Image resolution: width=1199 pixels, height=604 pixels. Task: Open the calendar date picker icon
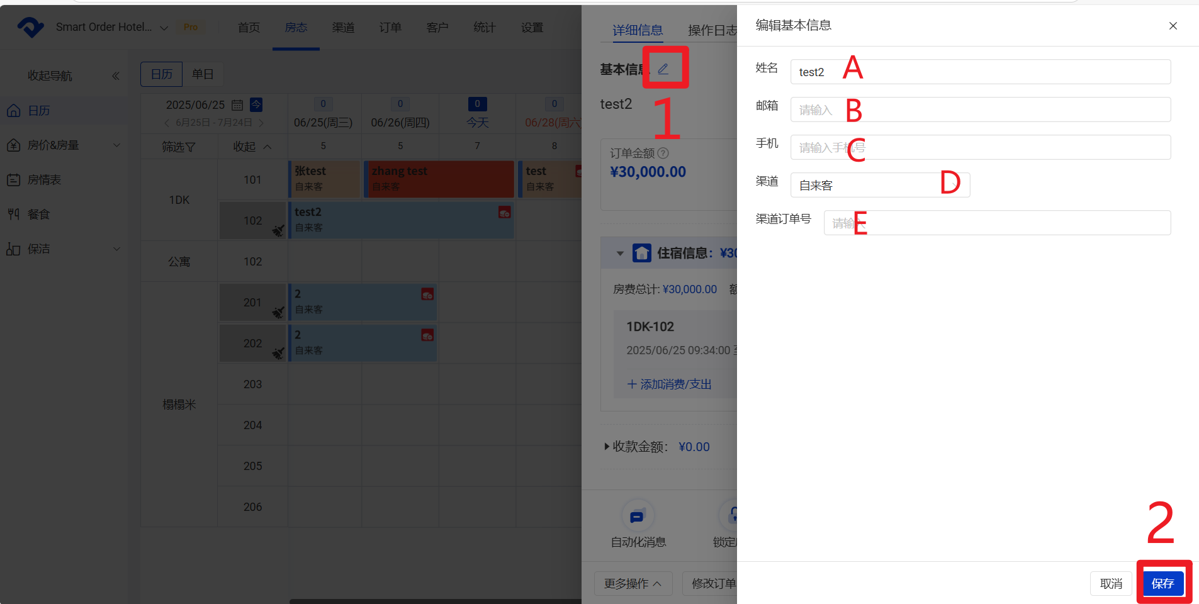[237, 105]
